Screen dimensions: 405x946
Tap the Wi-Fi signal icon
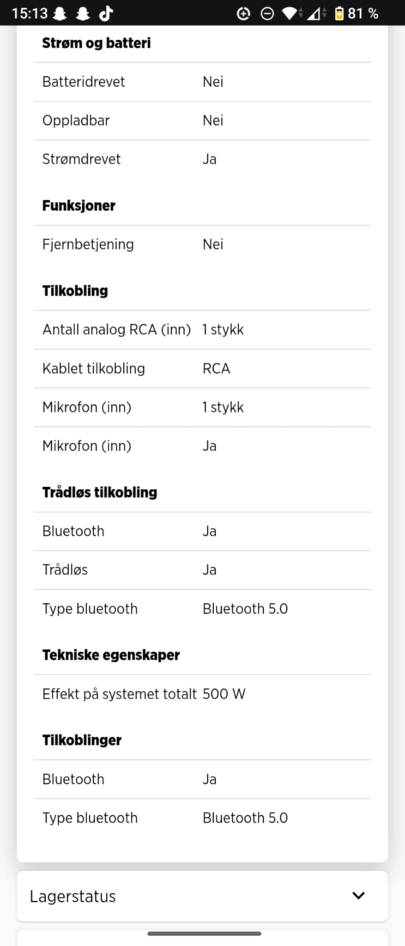tap(290, 13)
